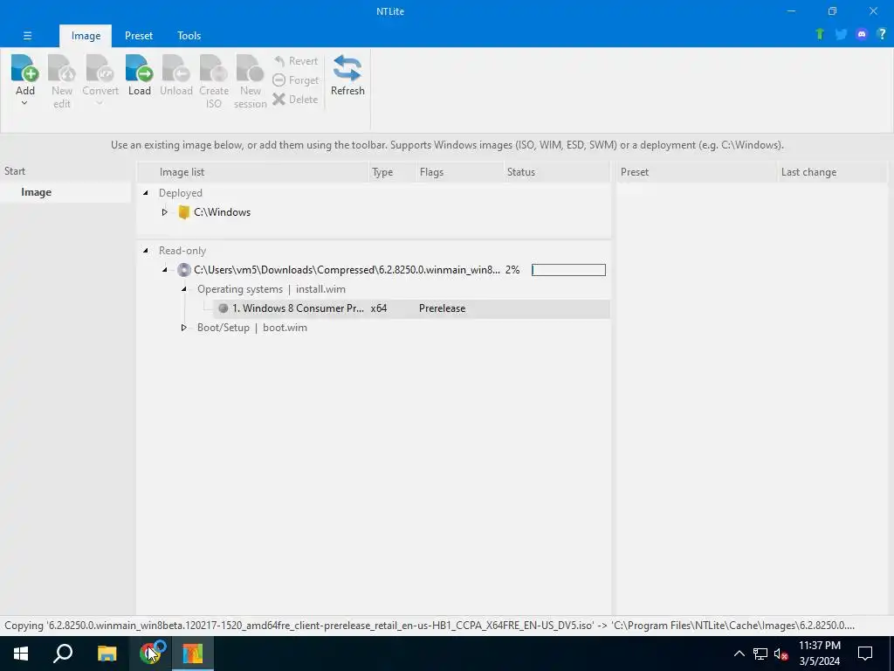The height and width of the screenshot is (671, 894).
Task: Open the Convert dropdown arrow
Action: [x=100, y=104]
